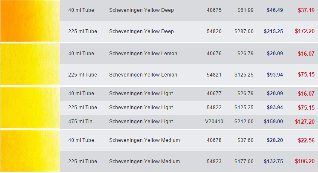Open Scheveningen Yellow Medium name in 40678 row
This screenshot has height=173, width=318.
(x=145, y=140)
